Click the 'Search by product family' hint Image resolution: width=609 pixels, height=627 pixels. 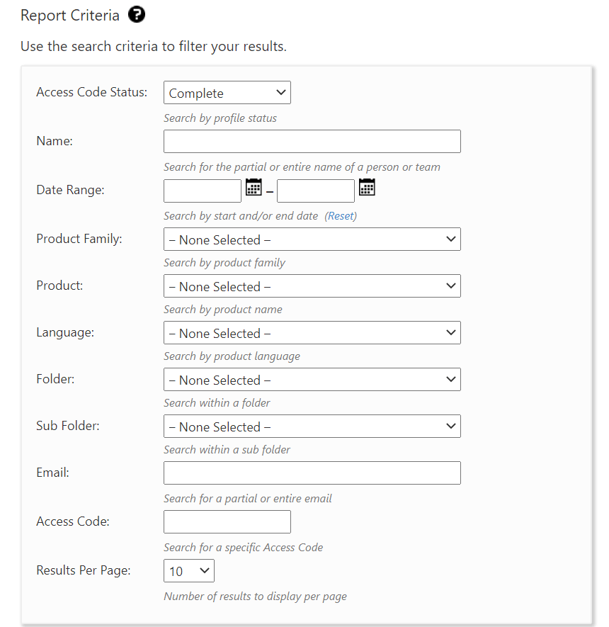click(x=224, y=263)
